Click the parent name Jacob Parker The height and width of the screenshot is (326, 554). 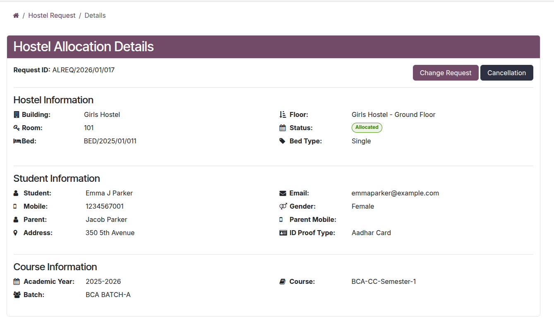pyautogui.click(x=106, y=220)
